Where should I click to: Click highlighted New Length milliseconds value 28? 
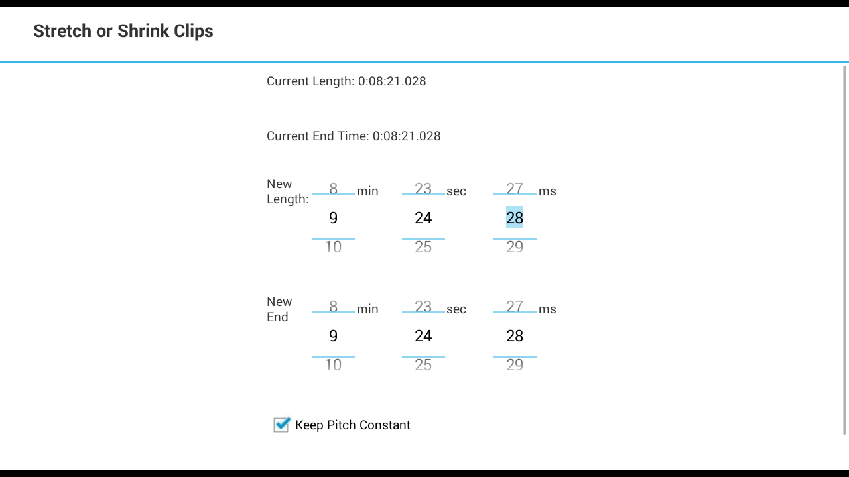click(x=515, y=218)
